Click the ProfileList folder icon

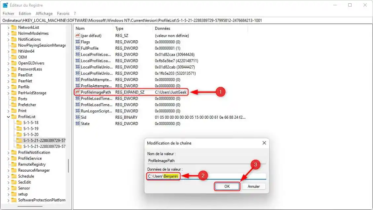point(14,116)
